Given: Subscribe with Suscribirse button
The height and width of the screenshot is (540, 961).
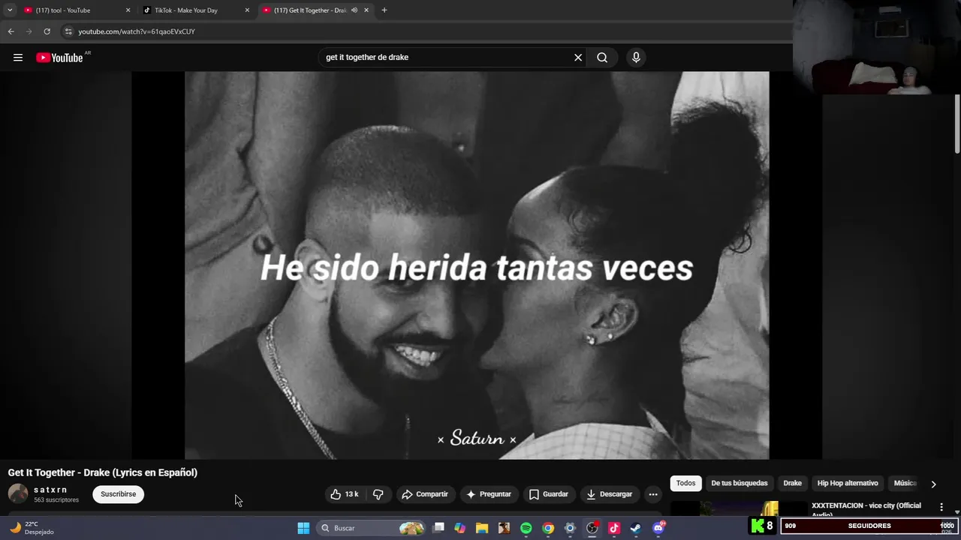Looking at the screenshot, I should 119,494.
